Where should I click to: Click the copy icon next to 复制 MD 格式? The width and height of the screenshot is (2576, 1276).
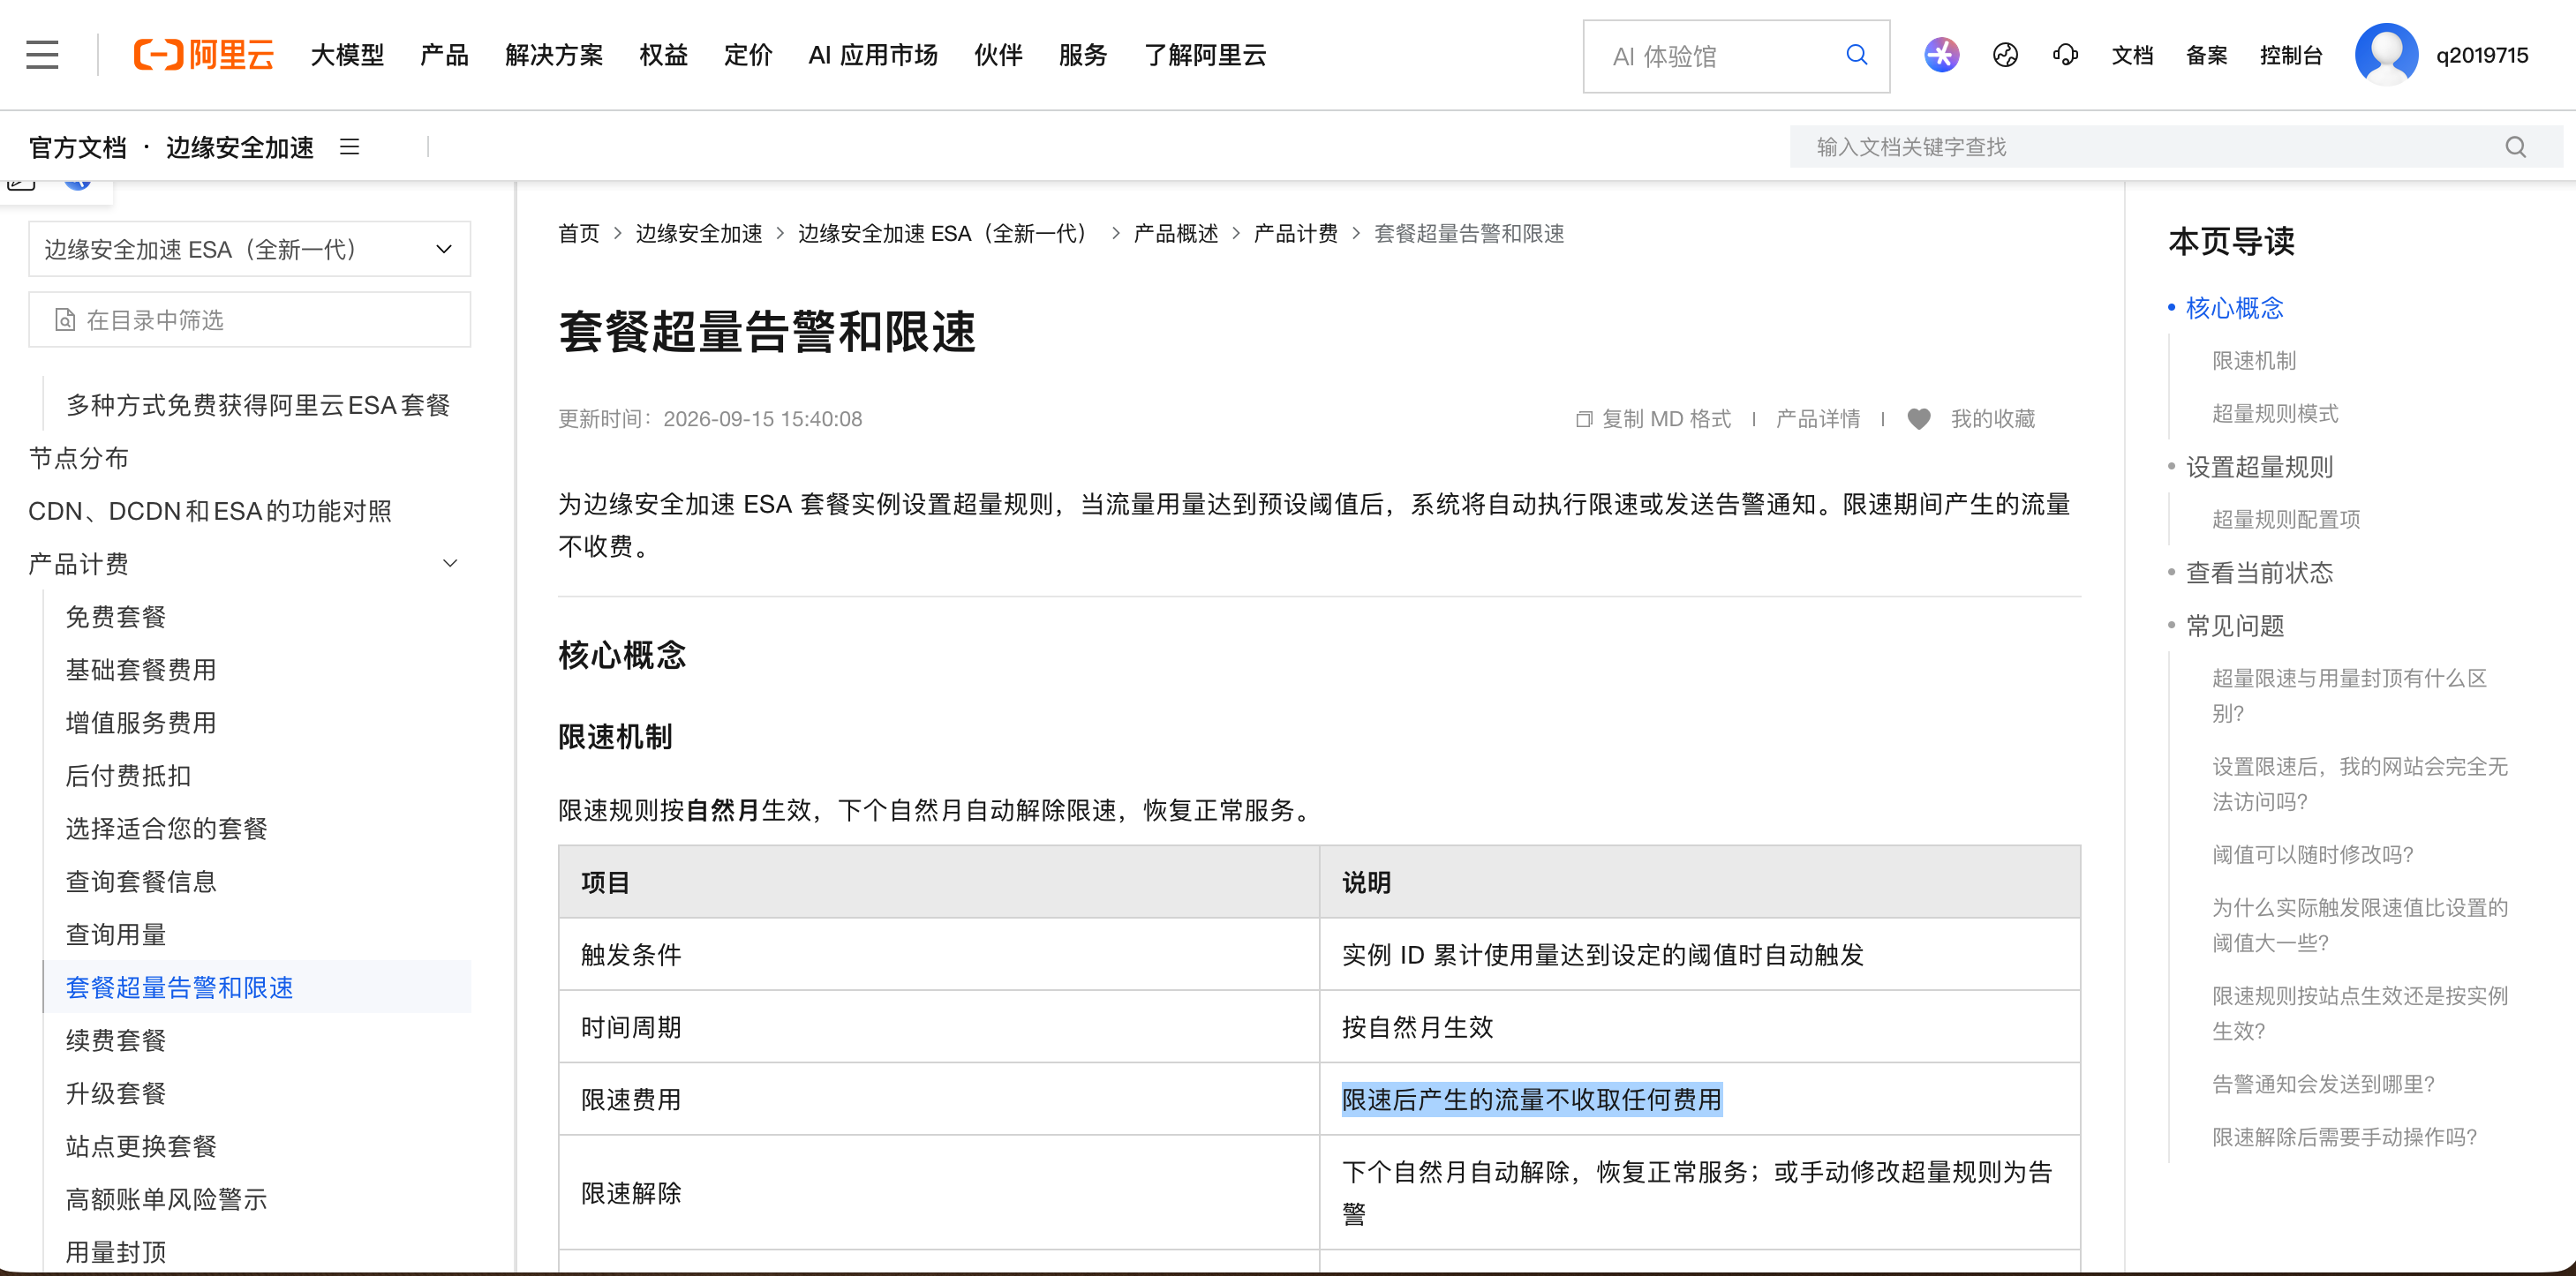tap(1583, 418)
